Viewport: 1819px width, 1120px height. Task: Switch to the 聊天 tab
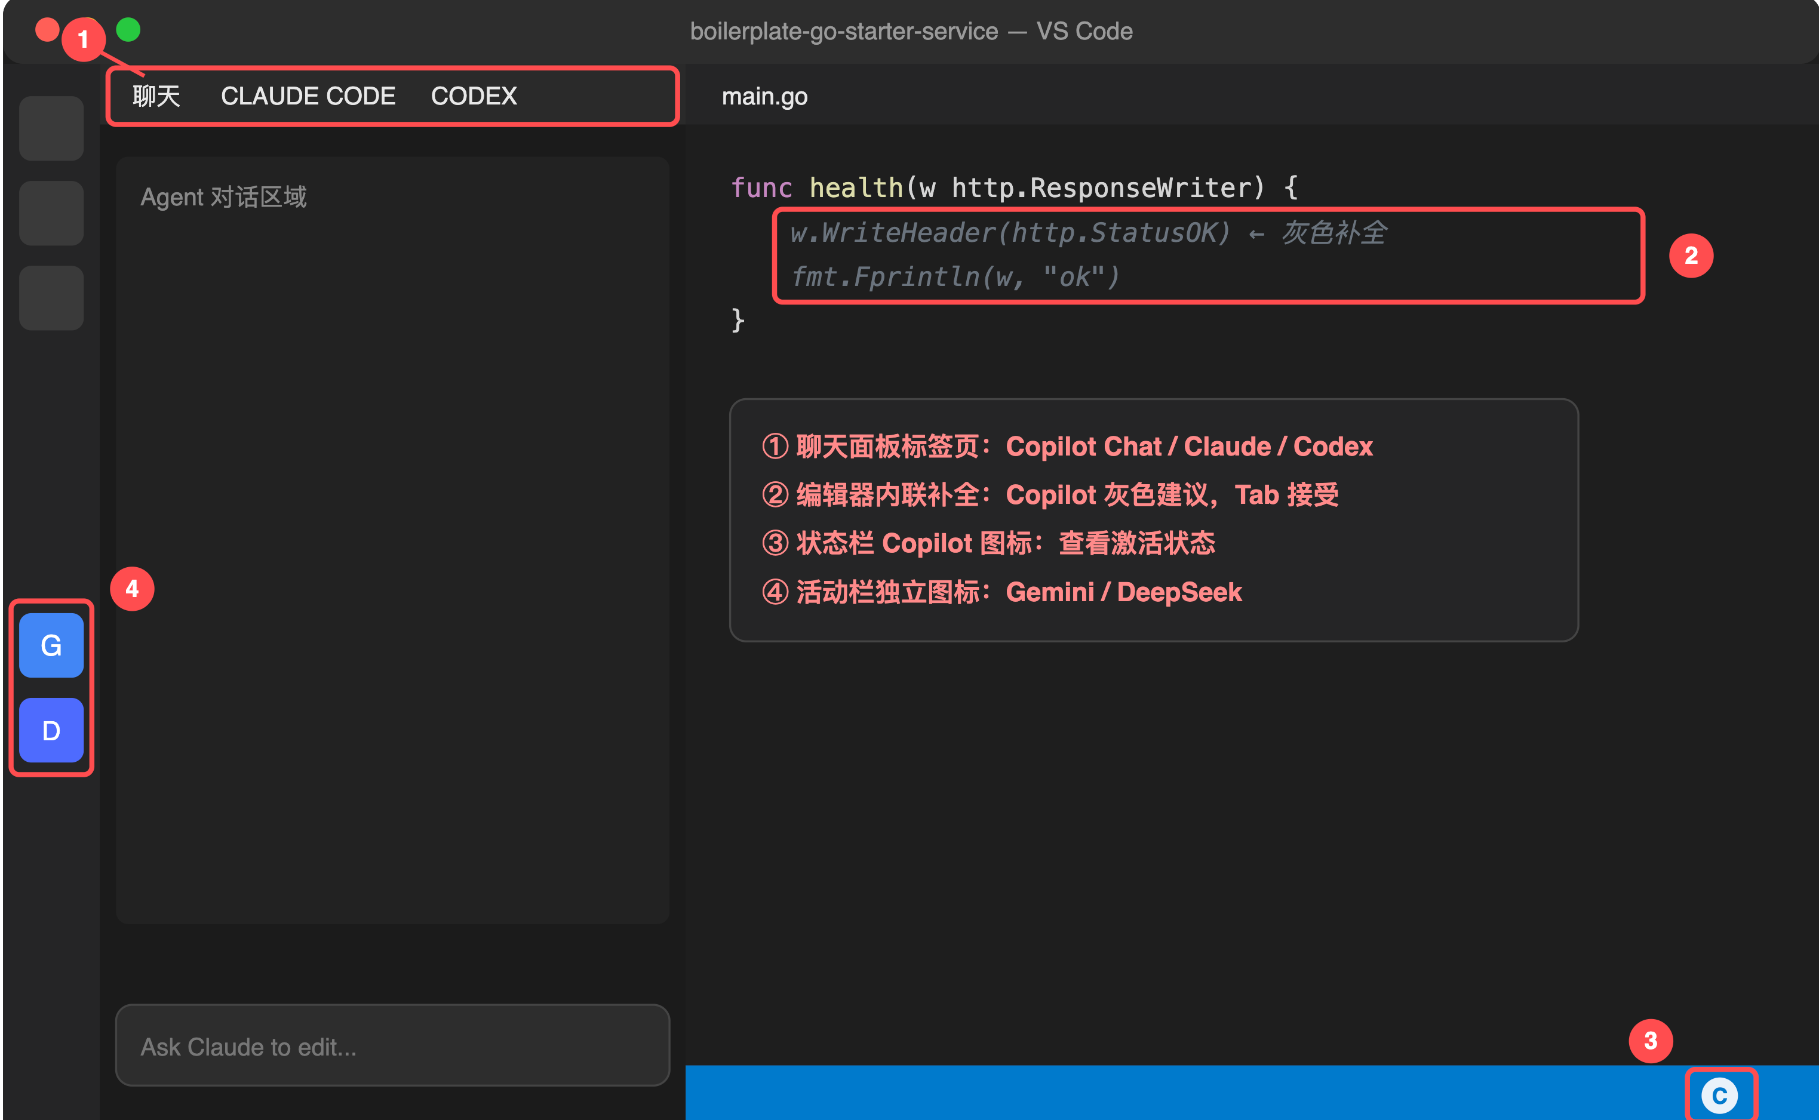coord(156,96)
